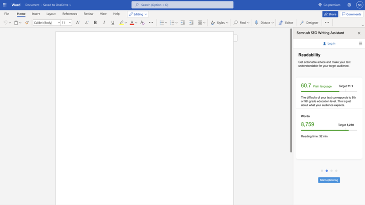Open the SD account avatar
This screenshot has width=365, height=205.
360,5
